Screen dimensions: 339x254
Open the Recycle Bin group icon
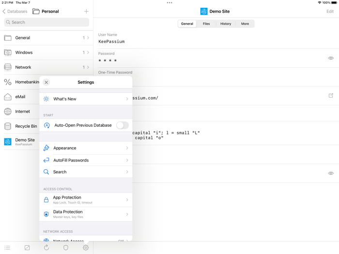8,126
